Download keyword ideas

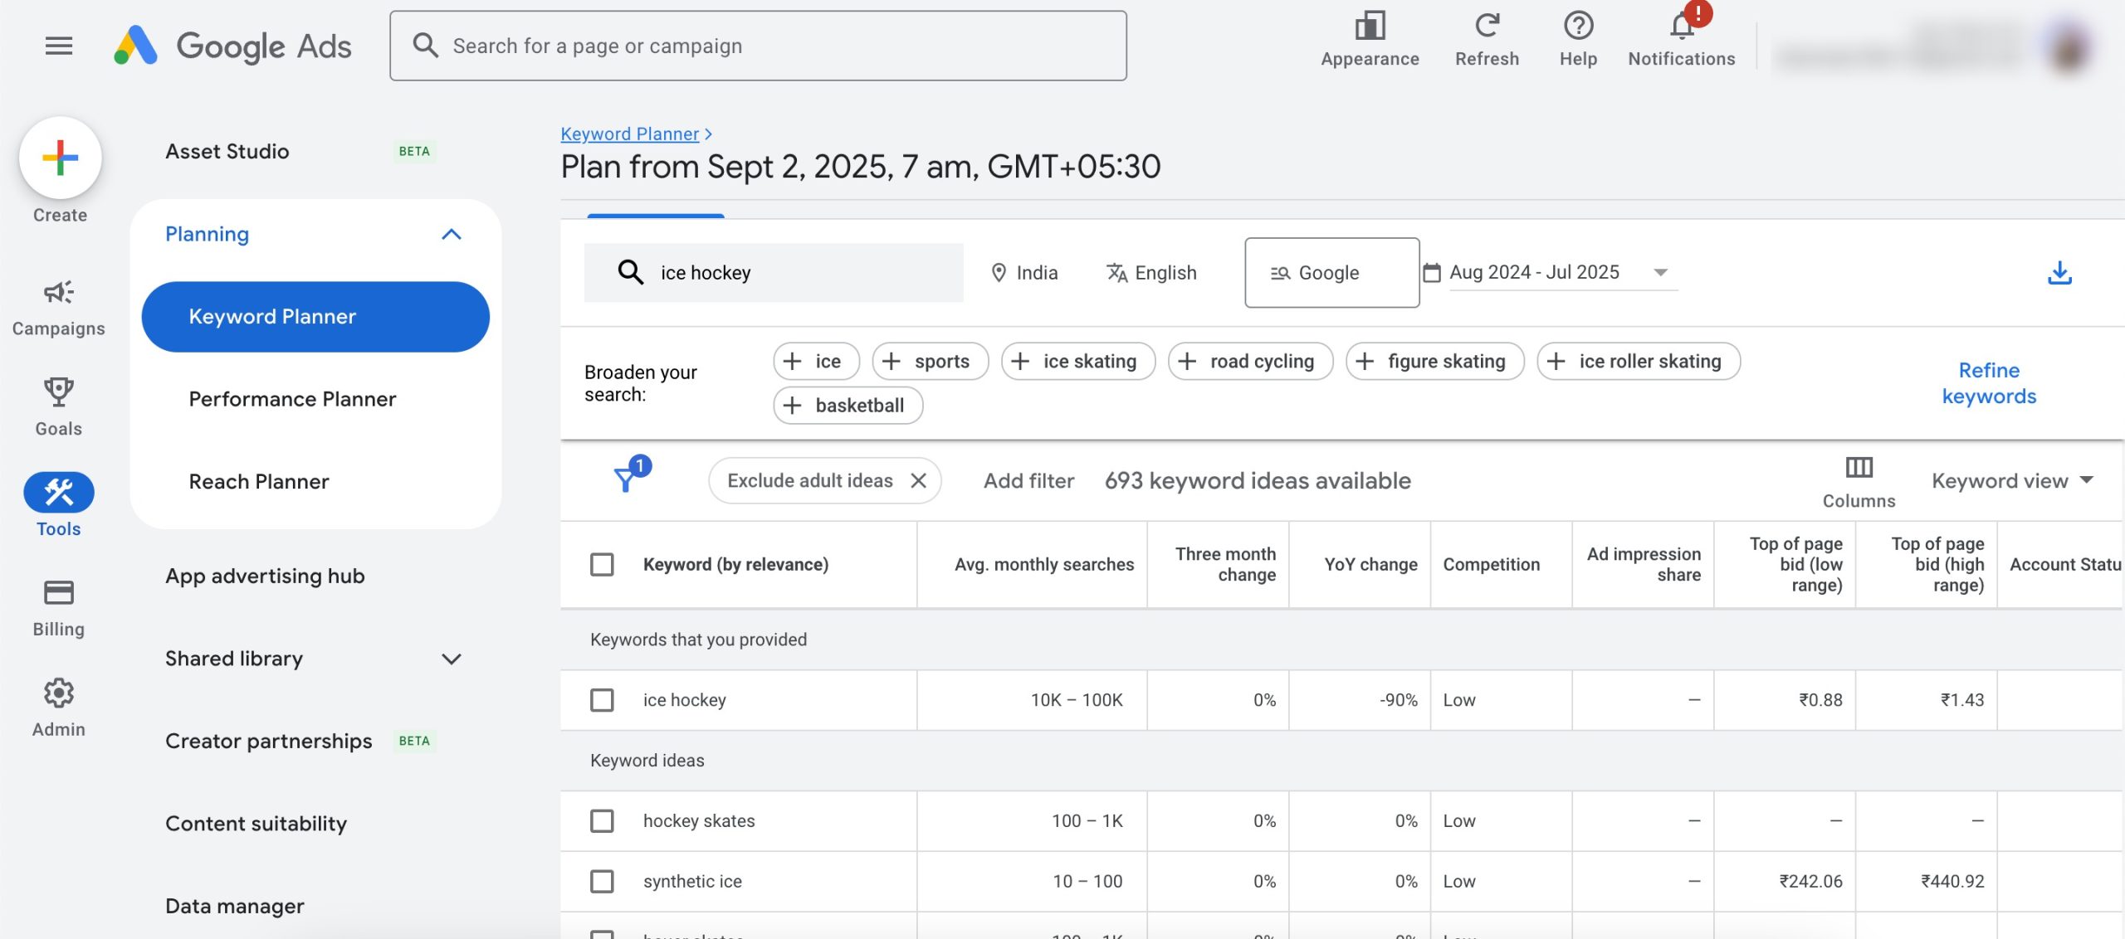click(x=2059, y=273)
